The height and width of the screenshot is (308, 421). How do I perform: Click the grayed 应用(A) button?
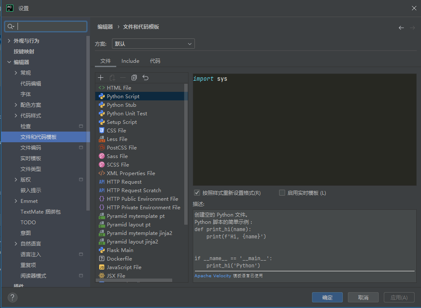[x=399, y=297]
